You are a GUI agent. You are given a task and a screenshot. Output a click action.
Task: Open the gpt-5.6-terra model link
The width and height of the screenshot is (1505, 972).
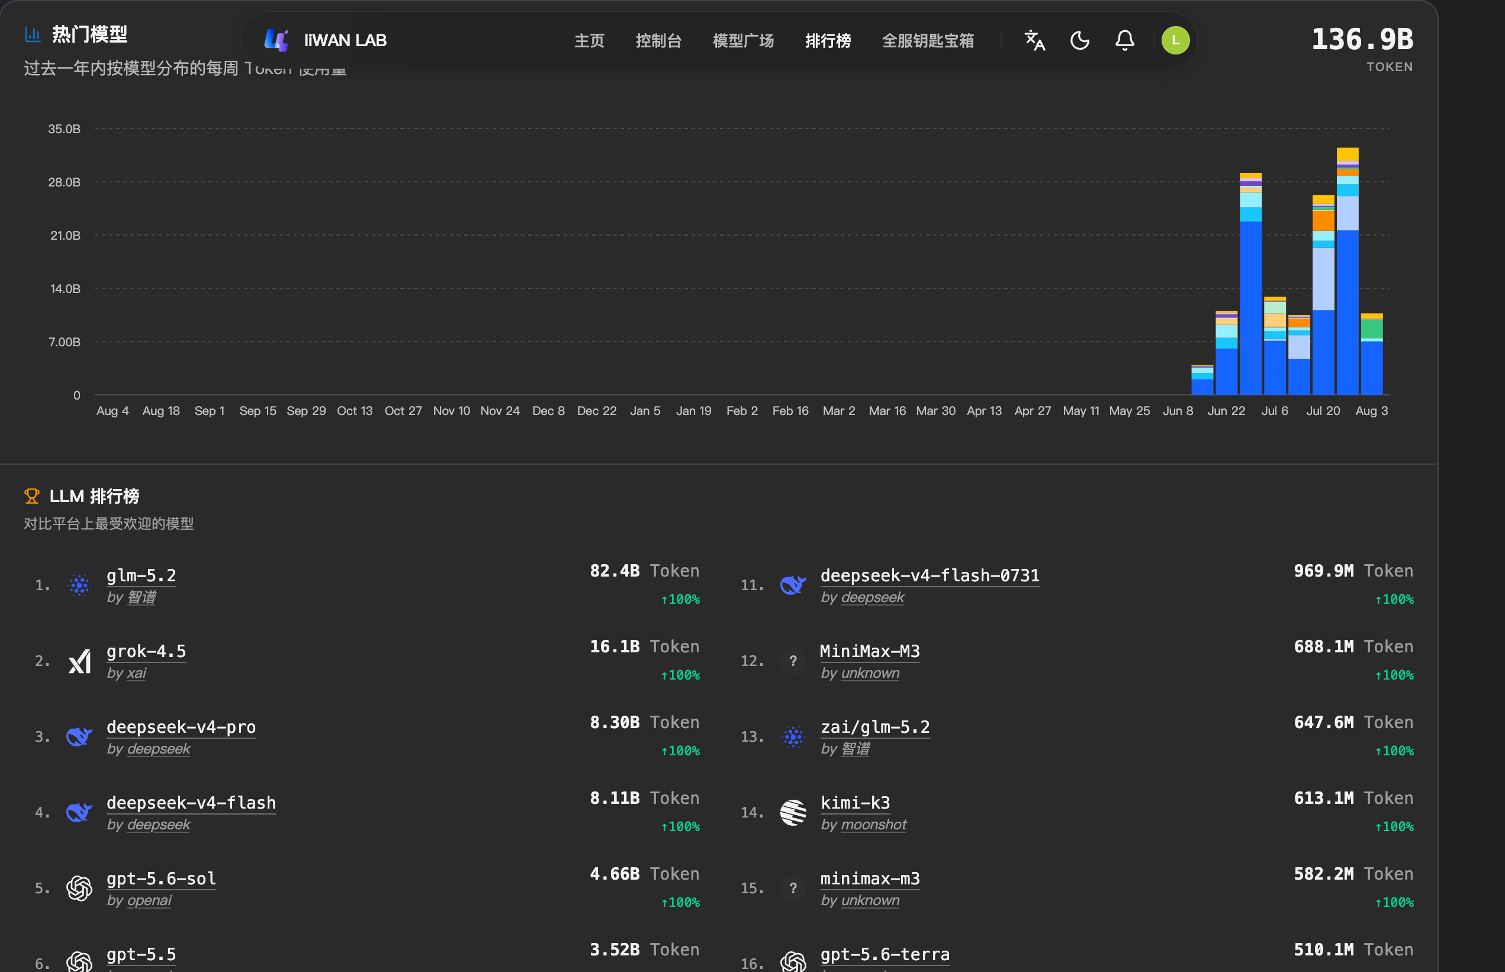point(885,954)
